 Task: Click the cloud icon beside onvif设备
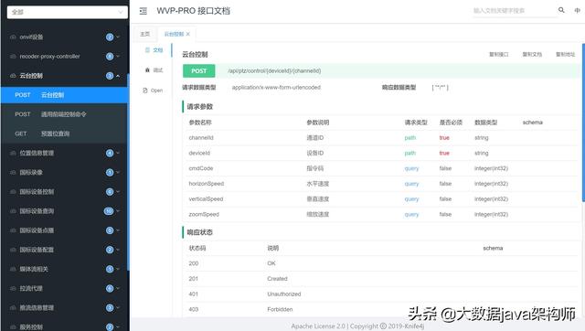pyautogui.click(x=13, y=37)
